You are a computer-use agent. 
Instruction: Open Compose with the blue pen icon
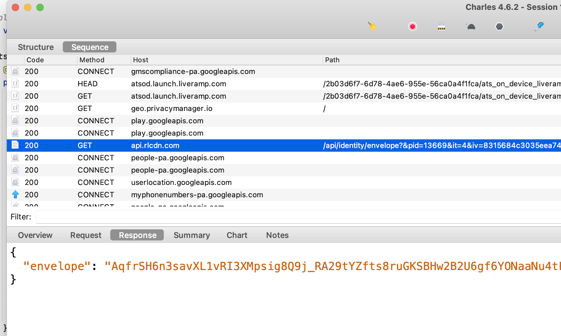(539, 26)
